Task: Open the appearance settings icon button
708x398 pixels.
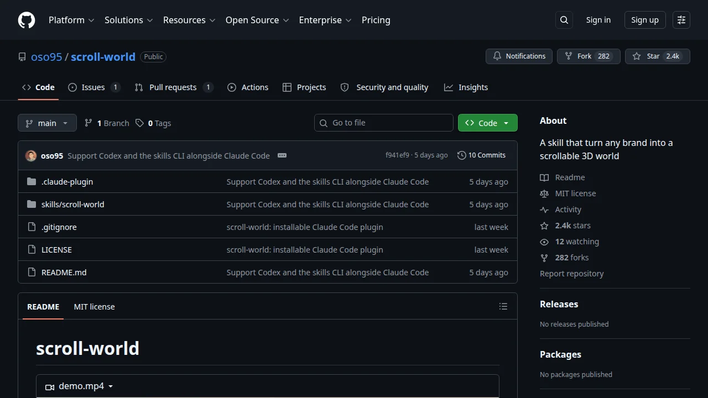Action: click(681, 20)
